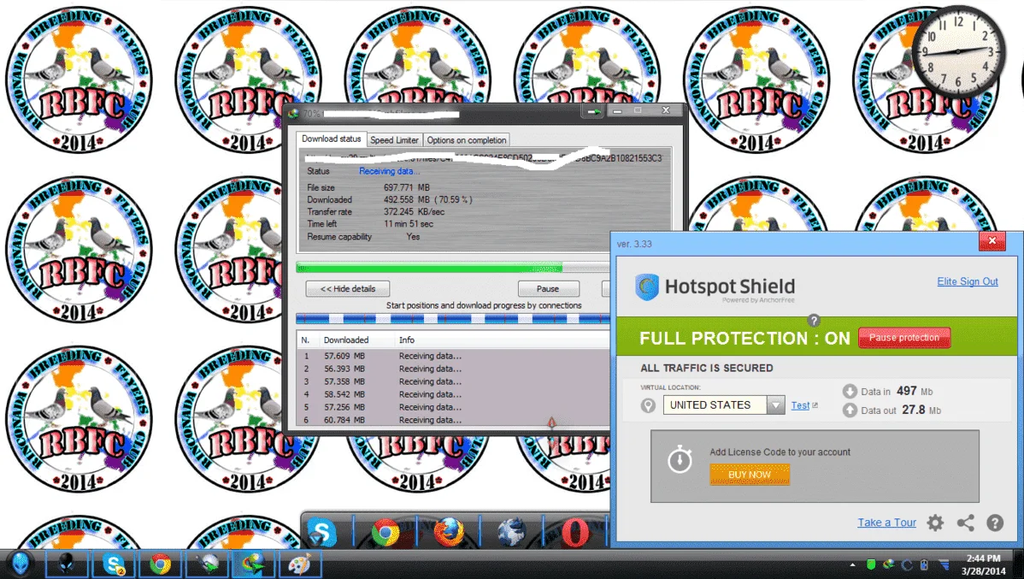Image resolution: width=1024 pixels, height=579 pixels.
Task: Click the Test link next to location
Action: point(800,405)
